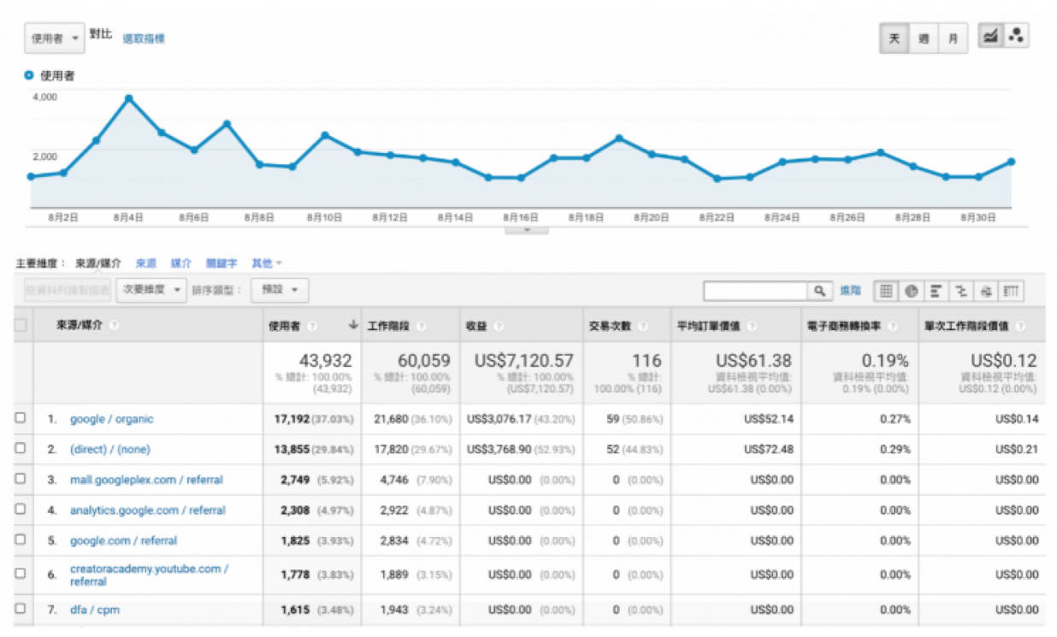1057x637 pixels.
Task: Click the search magnifier button
Action: click(819, 292)
